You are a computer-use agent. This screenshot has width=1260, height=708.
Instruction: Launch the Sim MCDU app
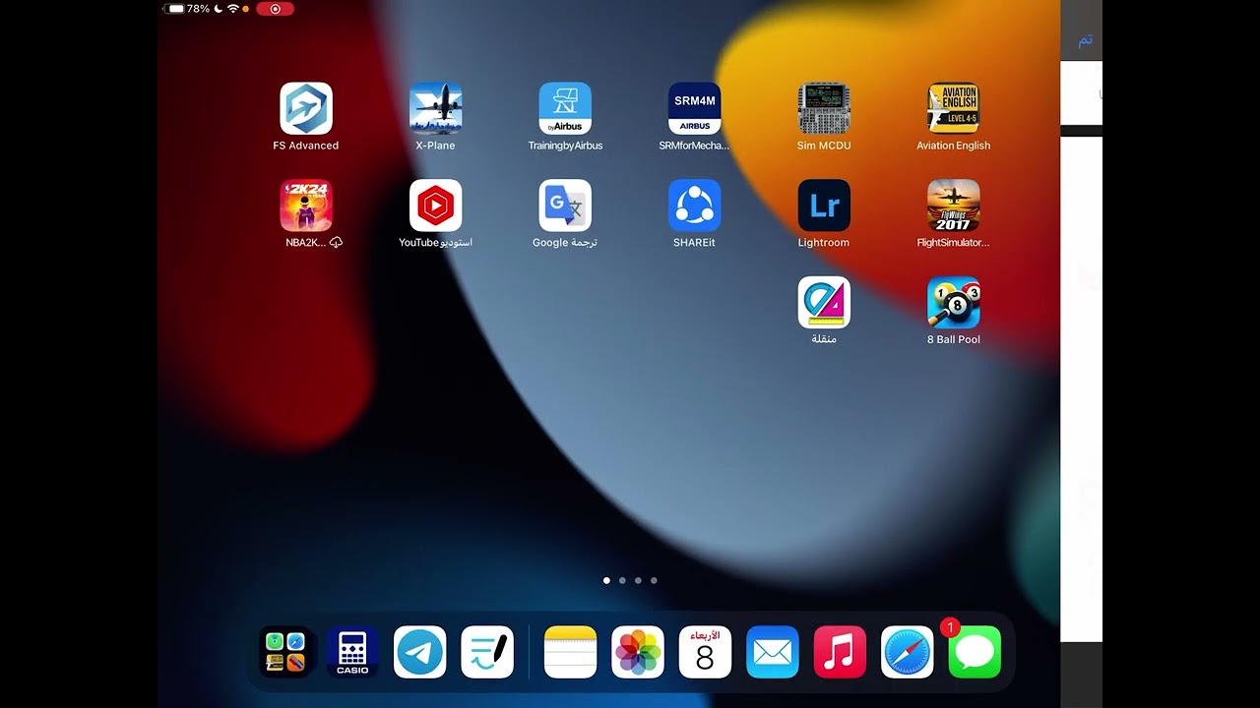[x=824, y=108]
